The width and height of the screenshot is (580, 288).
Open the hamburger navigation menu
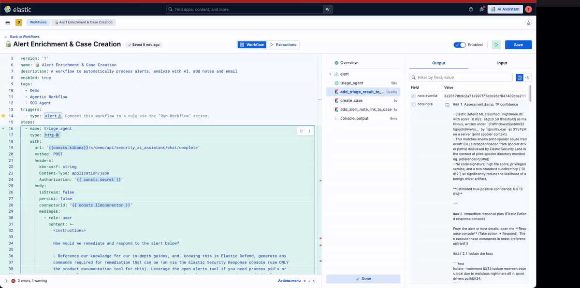tap(8, 22)
